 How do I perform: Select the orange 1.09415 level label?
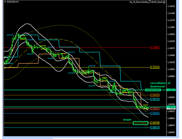[154, 95]
